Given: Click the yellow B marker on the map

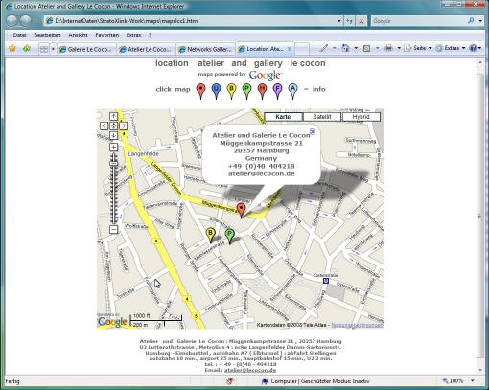Looking at the screenshot, I should click(210, 235).
